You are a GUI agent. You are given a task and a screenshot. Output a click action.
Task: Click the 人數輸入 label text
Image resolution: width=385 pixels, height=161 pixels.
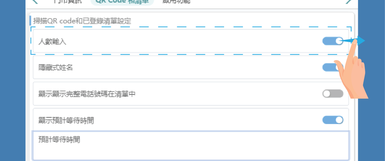pos(52,42)
